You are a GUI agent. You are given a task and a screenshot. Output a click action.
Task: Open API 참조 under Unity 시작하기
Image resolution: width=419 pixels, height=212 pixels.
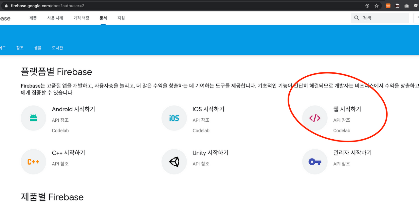tap(201, 164)
